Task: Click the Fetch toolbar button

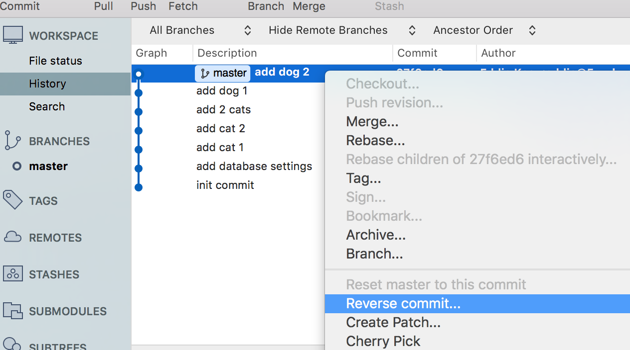Action: coord(183,6)
